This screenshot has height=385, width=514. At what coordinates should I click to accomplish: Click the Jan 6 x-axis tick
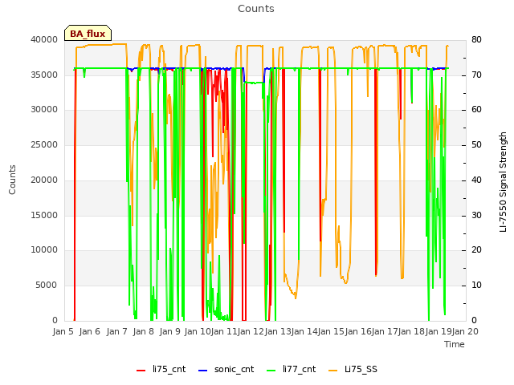(89, 331)
